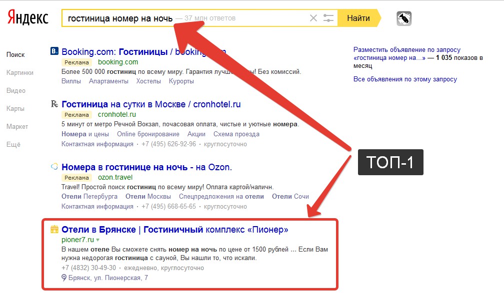Click the Yandex logo
The width and height of the screenshot is (504, 293).
[x=28, y=18]
